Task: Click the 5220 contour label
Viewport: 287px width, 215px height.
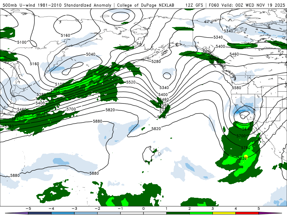Action: coord(55,90)
